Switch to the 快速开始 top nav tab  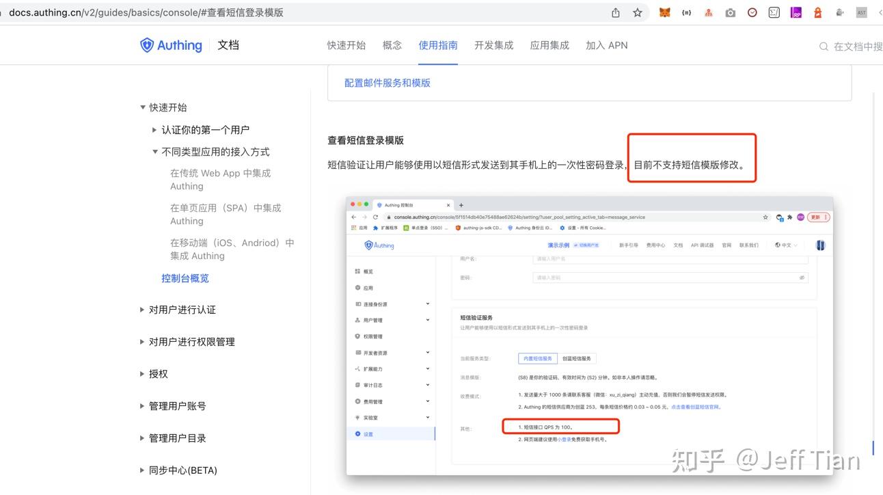tap(347, 45)
